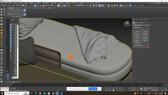Open the Rendered Frame Window icon
This screenshot has width=168, height=95.
(x=115, y=6)
